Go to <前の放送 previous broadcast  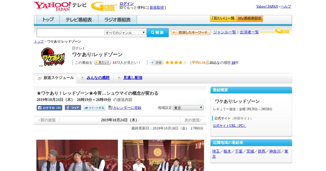pos(47,120)
